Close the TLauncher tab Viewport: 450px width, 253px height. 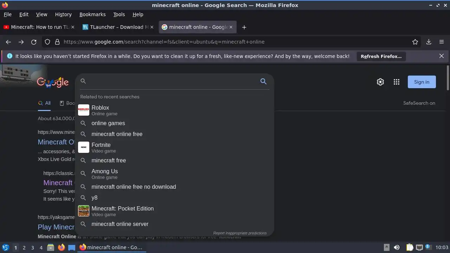[152, 27]
